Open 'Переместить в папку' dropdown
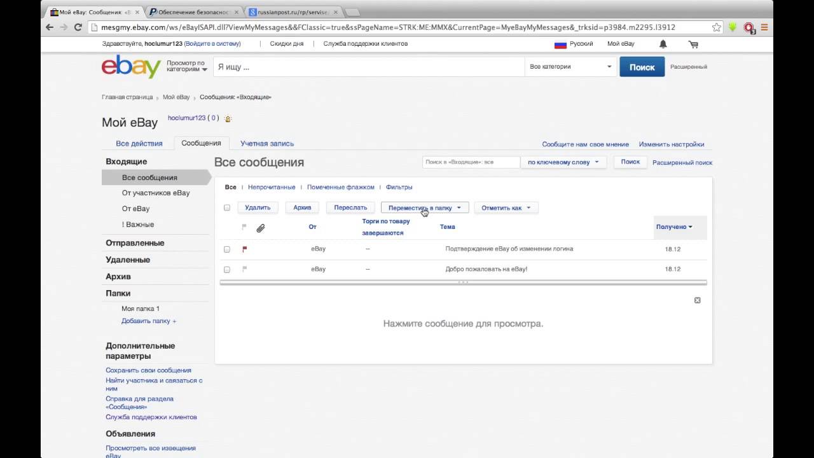The image size is (814, 458). (425, 207)
